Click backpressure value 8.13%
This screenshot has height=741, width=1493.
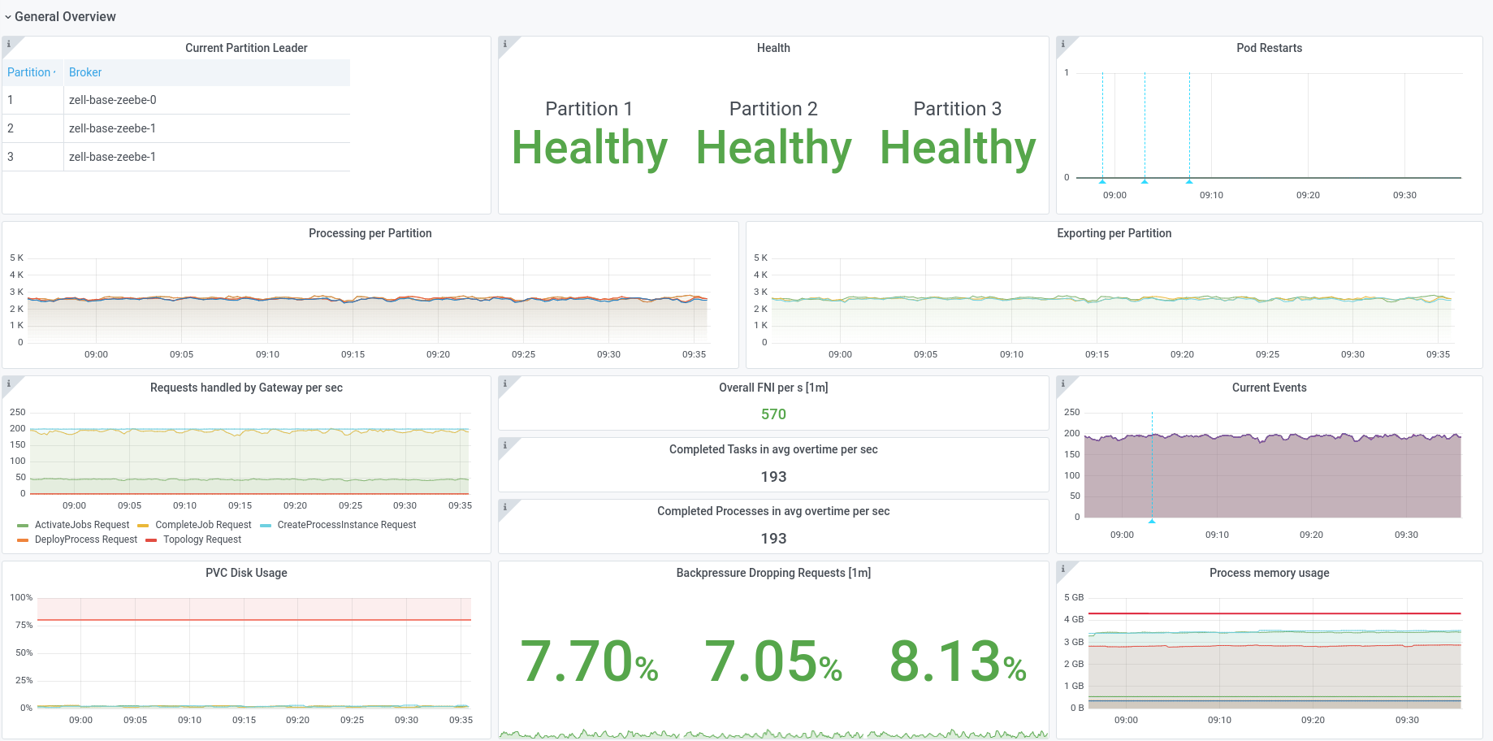958,661
